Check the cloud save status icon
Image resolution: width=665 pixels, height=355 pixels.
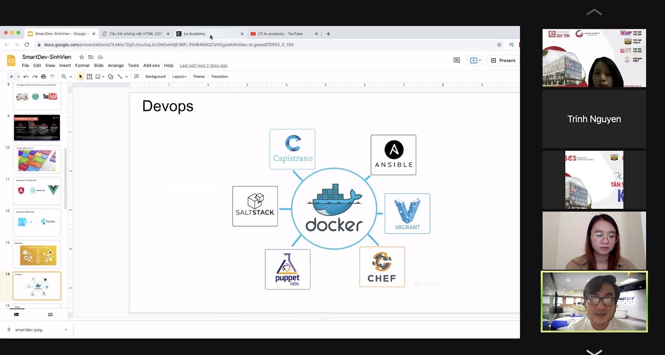click(x=100, y=57)
